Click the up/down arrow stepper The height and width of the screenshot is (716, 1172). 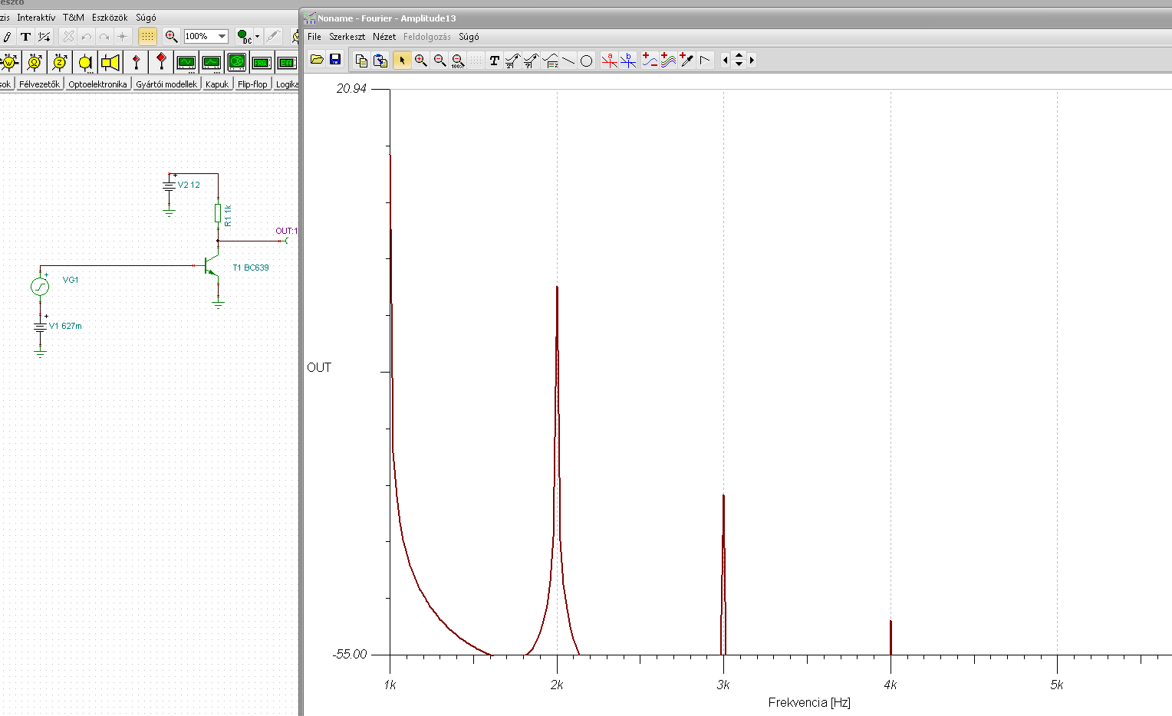pyautogui.click(x=739, y=60)
